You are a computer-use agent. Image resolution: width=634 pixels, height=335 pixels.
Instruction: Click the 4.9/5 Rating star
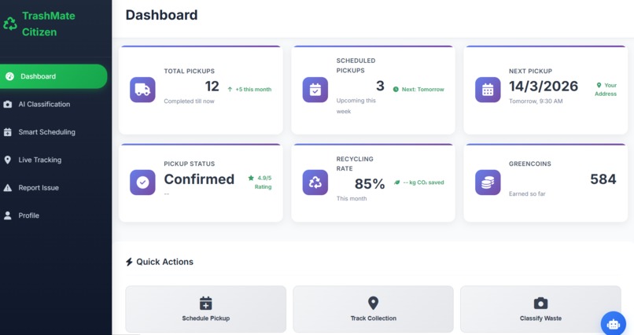point(251,178)
